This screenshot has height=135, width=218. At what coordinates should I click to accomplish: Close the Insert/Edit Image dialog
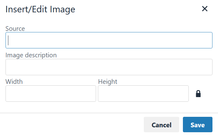(x=205, y=9)
